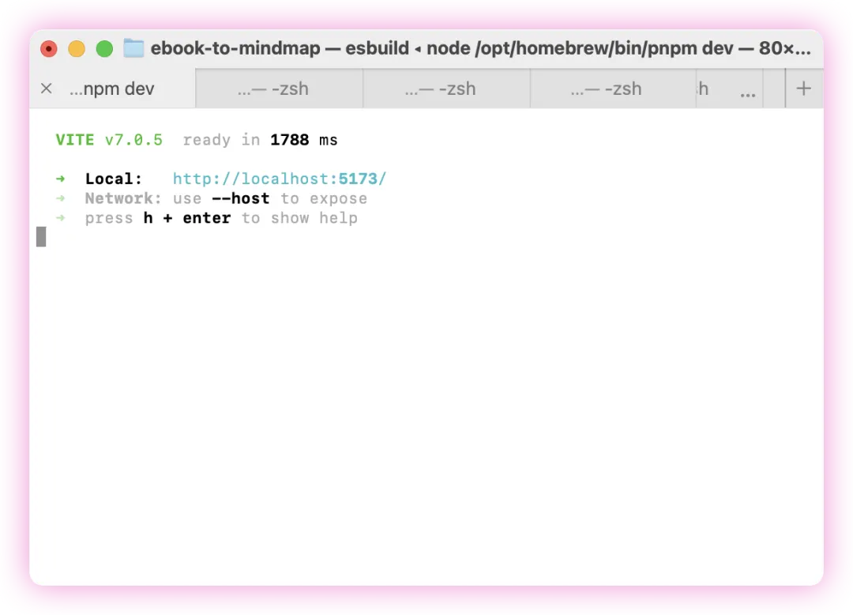
Task: Click the green arrow beside Local
Action: tap(60, 179)
